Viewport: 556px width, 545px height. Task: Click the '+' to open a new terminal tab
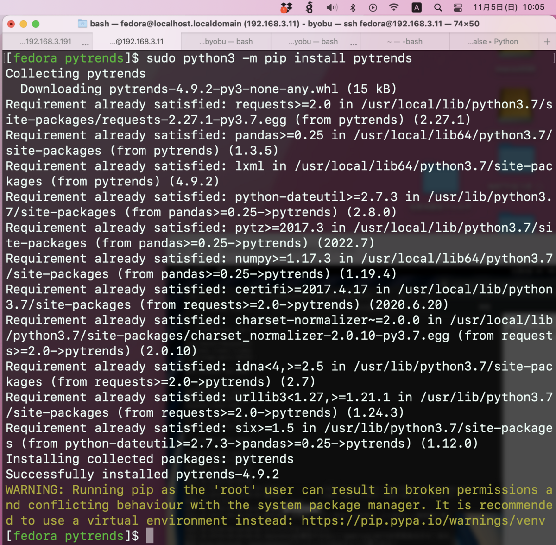tap(548, 41)
